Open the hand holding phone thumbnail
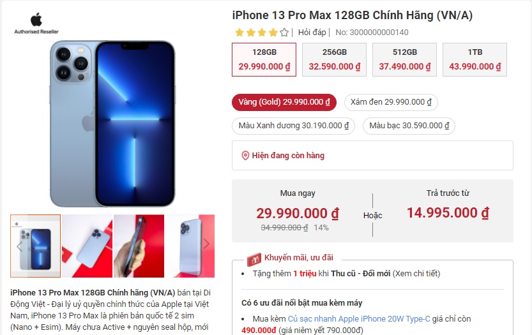This screenshot has width=532, height=335. click(139, 246)
